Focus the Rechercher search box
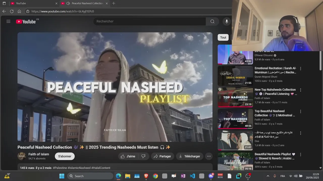Screen dimensions: 323x181 150,21
